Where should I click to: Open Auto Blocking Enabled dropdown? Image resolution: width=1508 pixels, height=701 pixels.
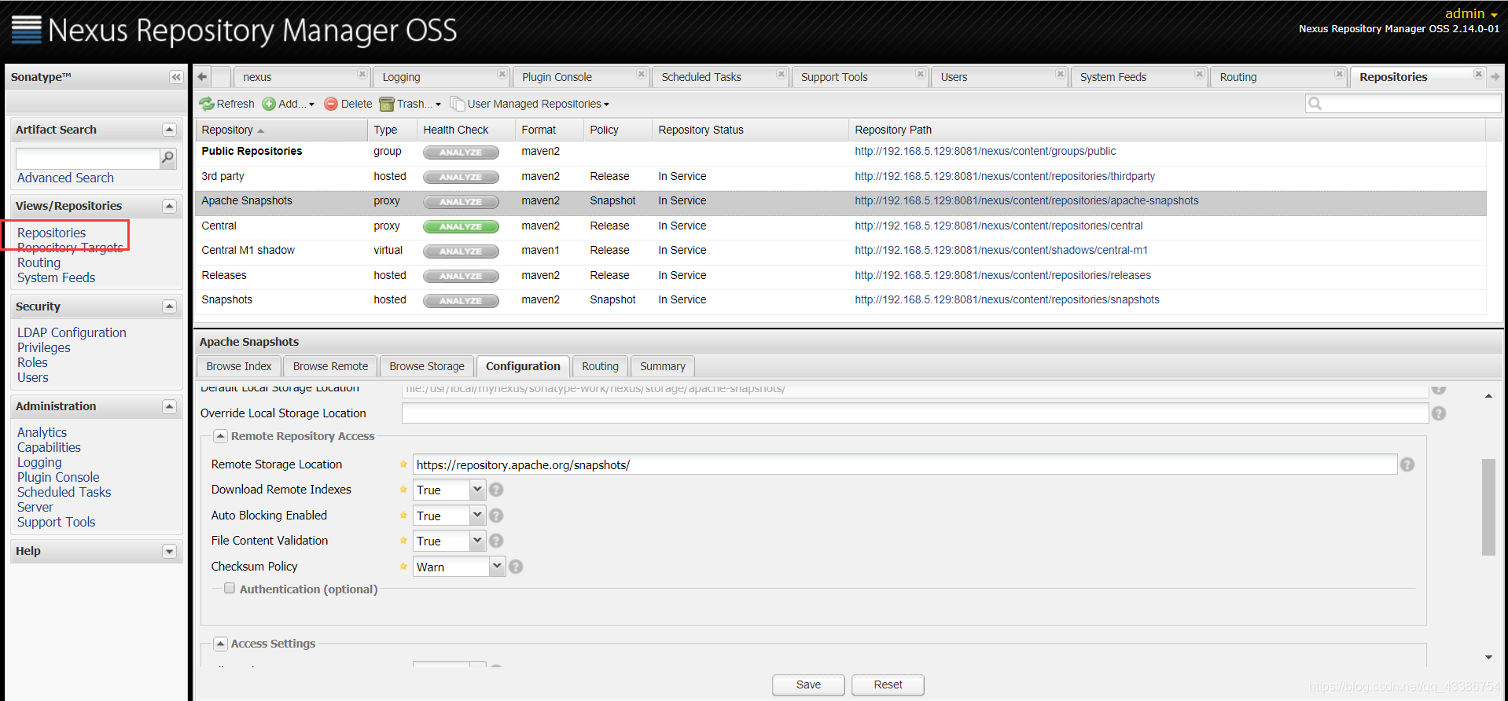[x=477, y=516]
